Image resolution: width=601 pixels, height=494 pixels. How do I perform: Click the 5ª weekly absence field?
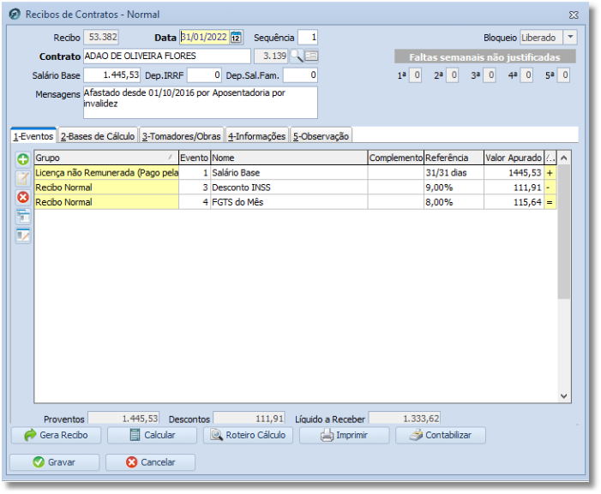pos(563,75)
